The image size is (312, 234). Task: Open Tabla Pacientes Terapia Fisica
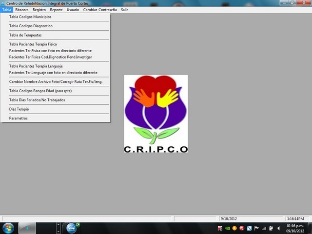(55, 44)
